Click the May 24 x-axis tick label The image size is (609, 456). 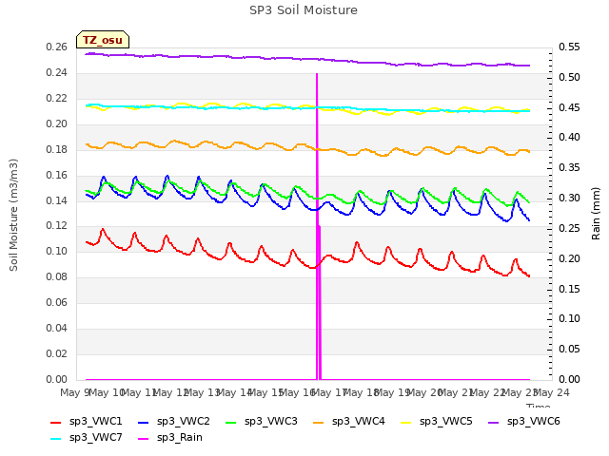[552, 392]
